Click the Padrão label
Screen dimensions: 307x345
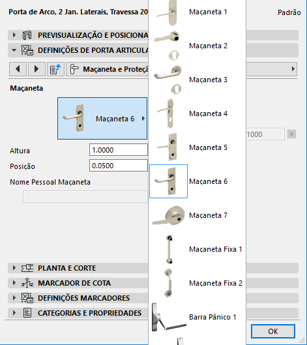pos(289,12)
